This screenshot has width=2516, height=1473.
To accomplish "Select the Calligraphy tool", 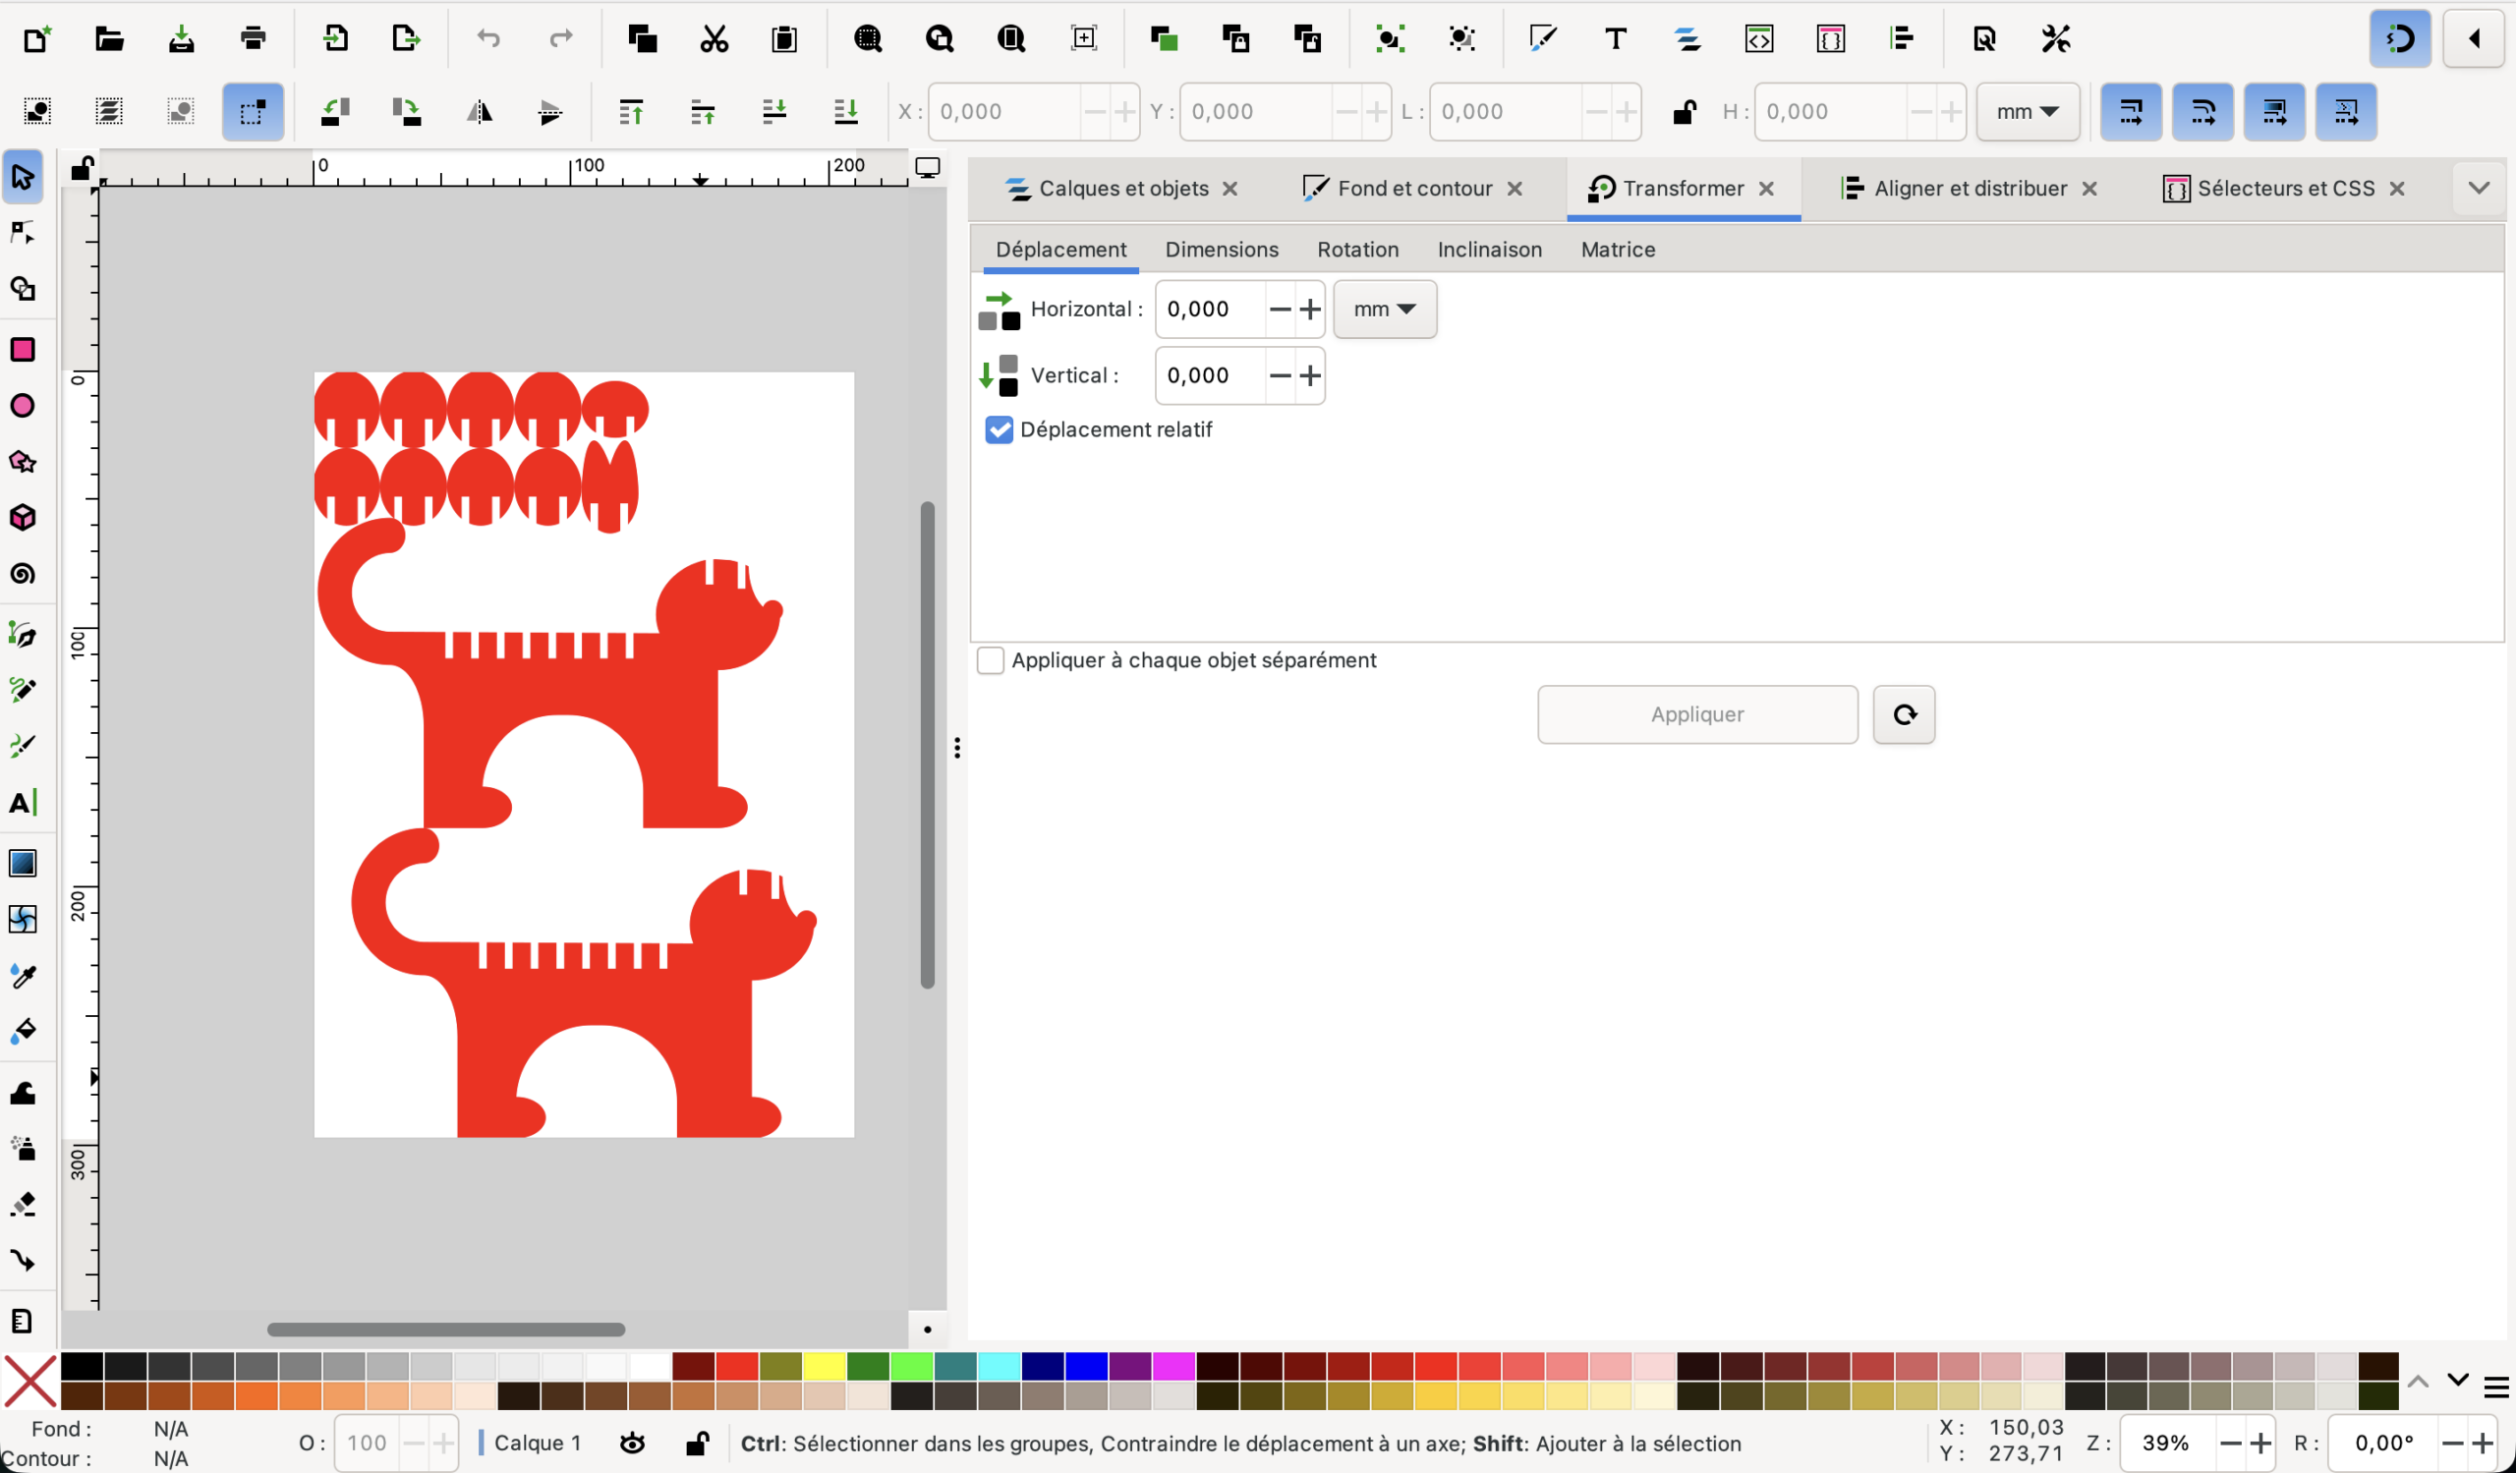I will point(22,746).
